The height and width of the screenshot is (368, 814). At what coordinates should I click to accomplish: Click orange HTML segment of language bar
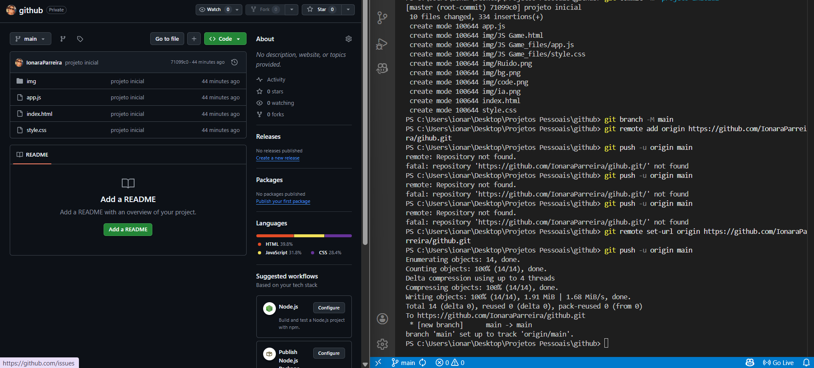tap(275, 236)
